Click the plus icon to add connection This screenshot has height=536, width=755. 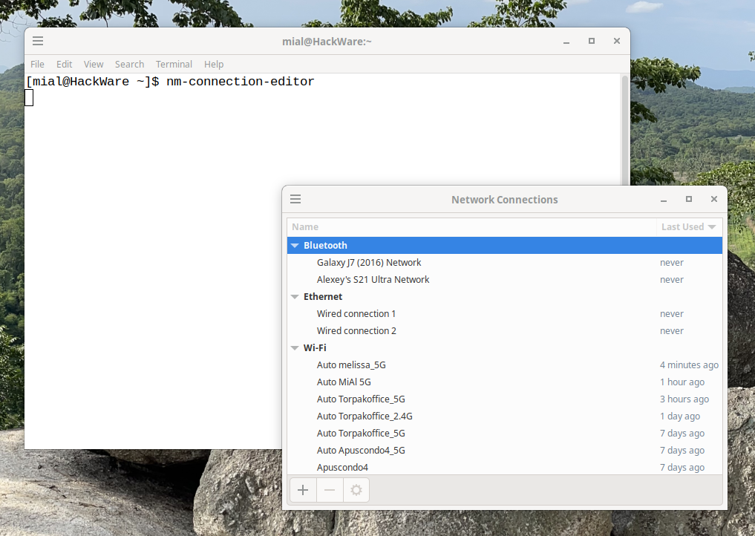[303, 490]
